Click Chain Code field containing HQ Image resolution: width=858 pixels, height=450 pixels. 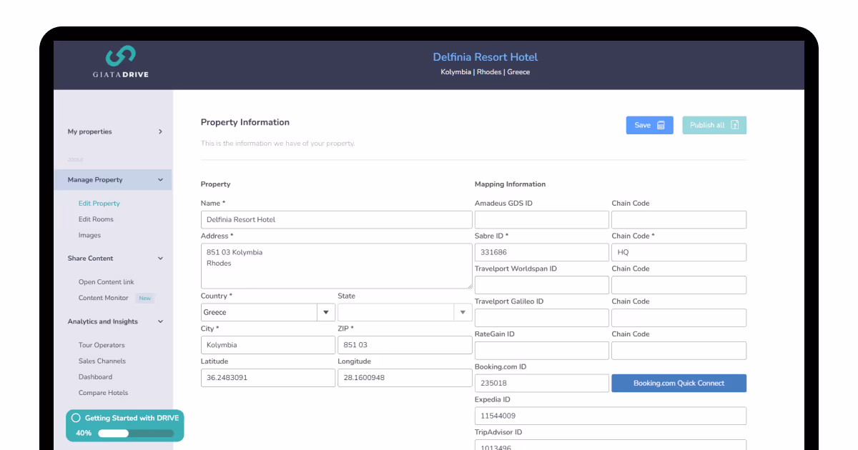[679, 252]
